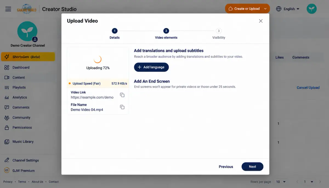Open the user profile avatar
Screen dimensions: 329x188
pyautogui.click(x=311, y=9)
